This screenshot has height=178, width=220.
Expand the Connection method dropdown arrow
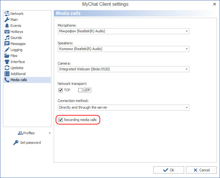(187, 107)
